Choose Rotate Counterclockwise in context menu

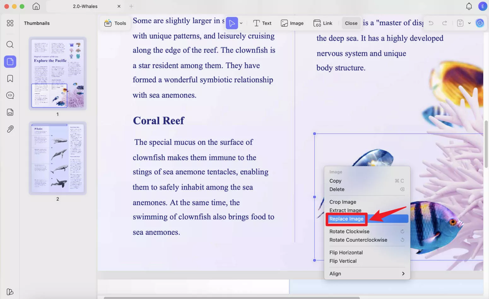point(367,240)
